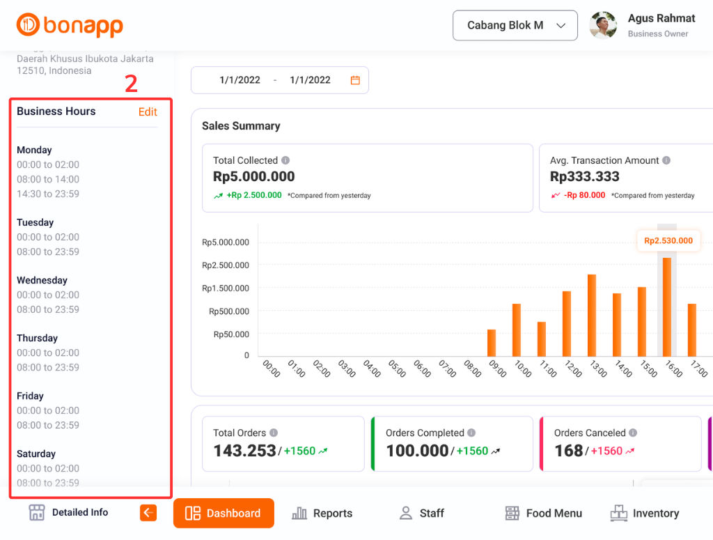The image size is (713, 540).
Task: Collapse sidebar with orange arrow button
Action: tap(148, 513)
